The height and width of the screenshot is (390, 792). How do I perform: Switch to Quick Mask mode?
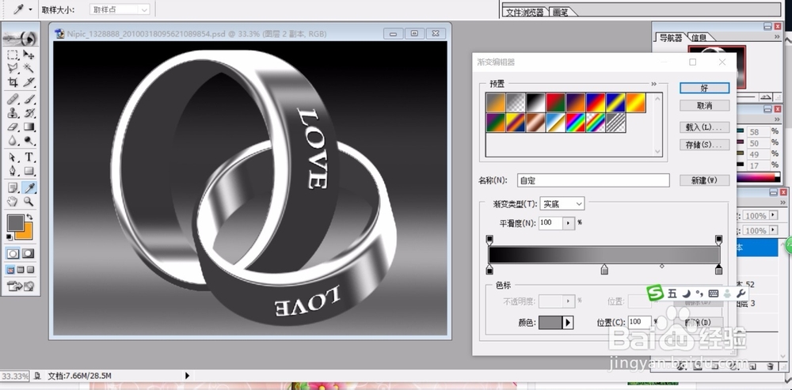point(29,254)
